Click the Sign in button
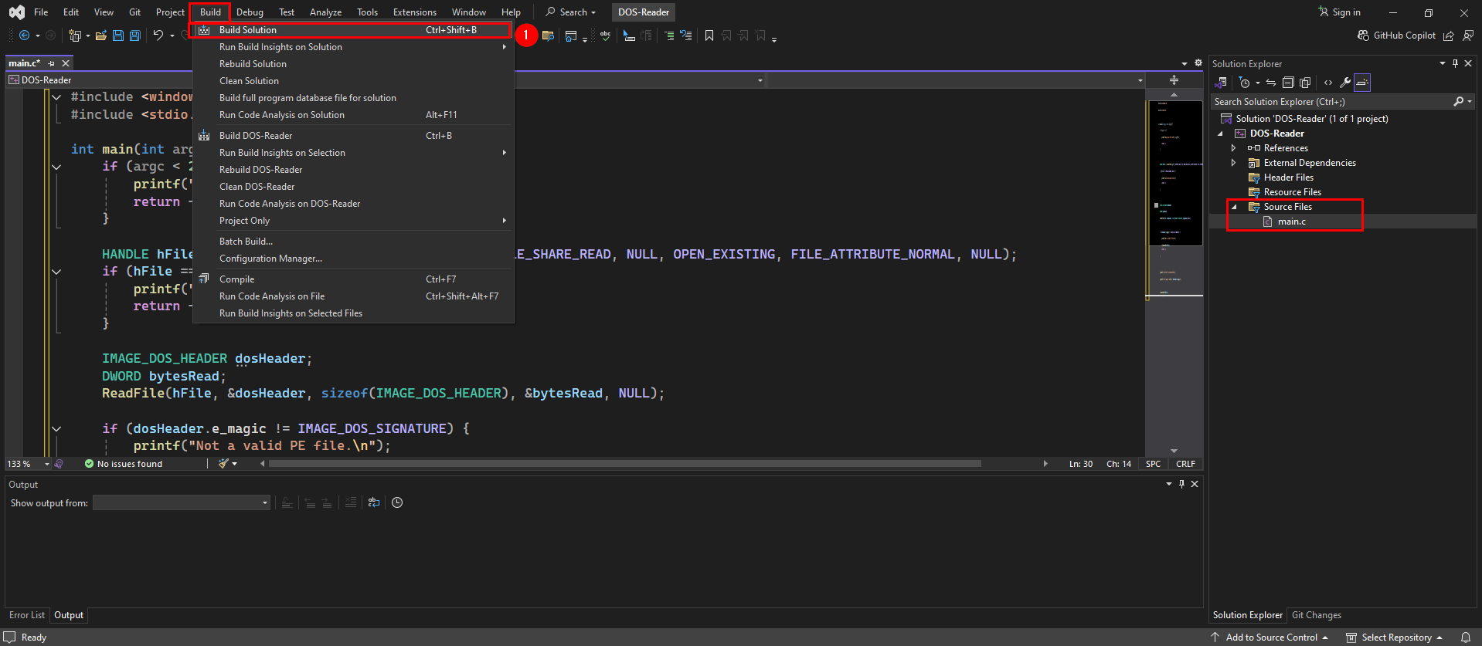This screenshot has width=1482, height=646. 1340,12
